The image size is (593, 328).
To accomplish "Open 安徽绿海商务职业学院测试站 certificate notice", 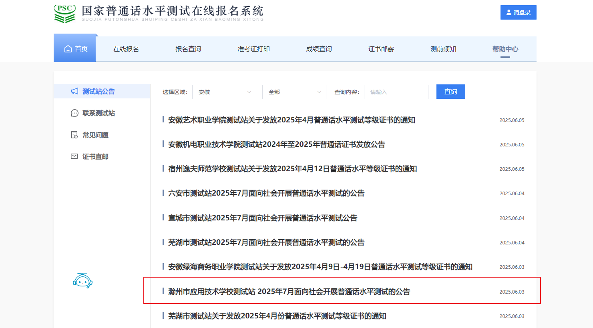I will point(320,267).
